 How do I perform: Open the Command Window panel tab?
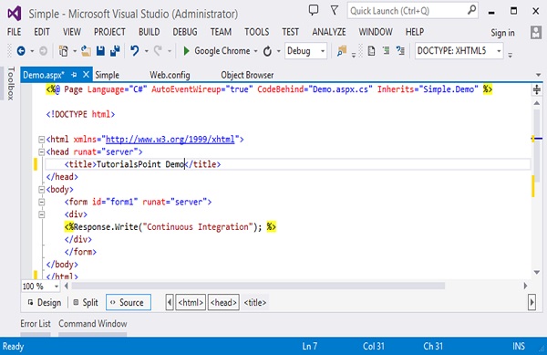pyautogui.click(x=92, y=324)
